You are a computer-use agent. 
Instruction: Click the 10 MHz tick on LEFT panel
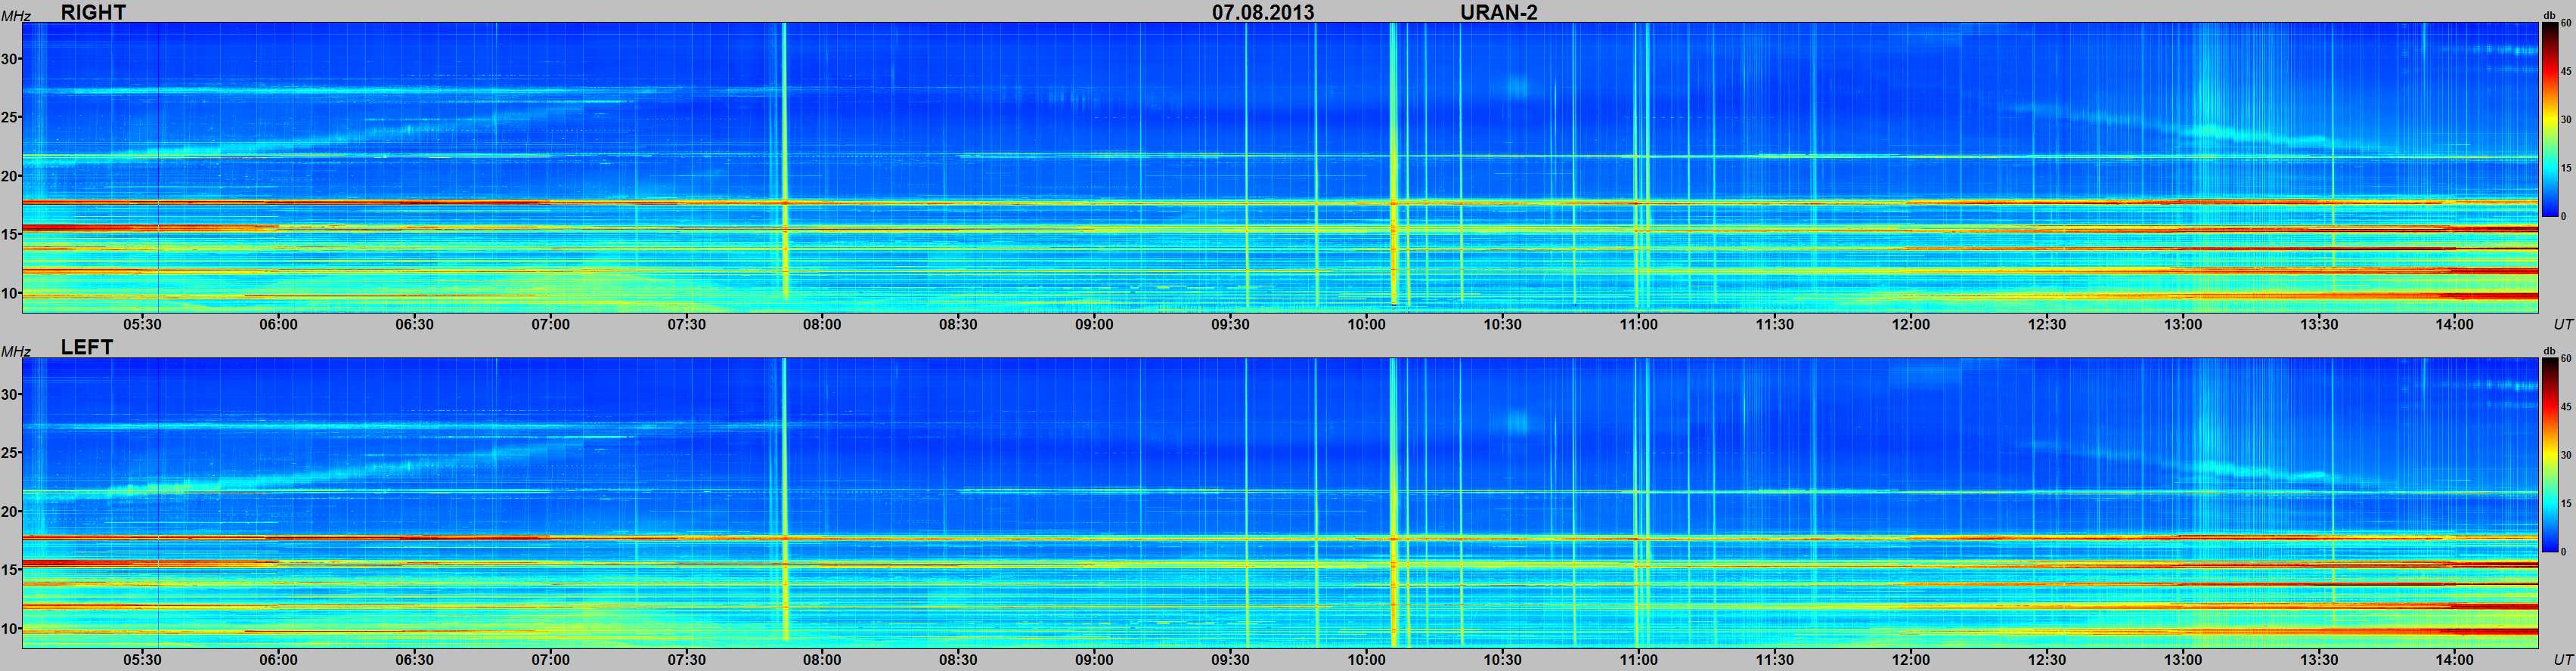pyautogui.click(x=10, y=628)
